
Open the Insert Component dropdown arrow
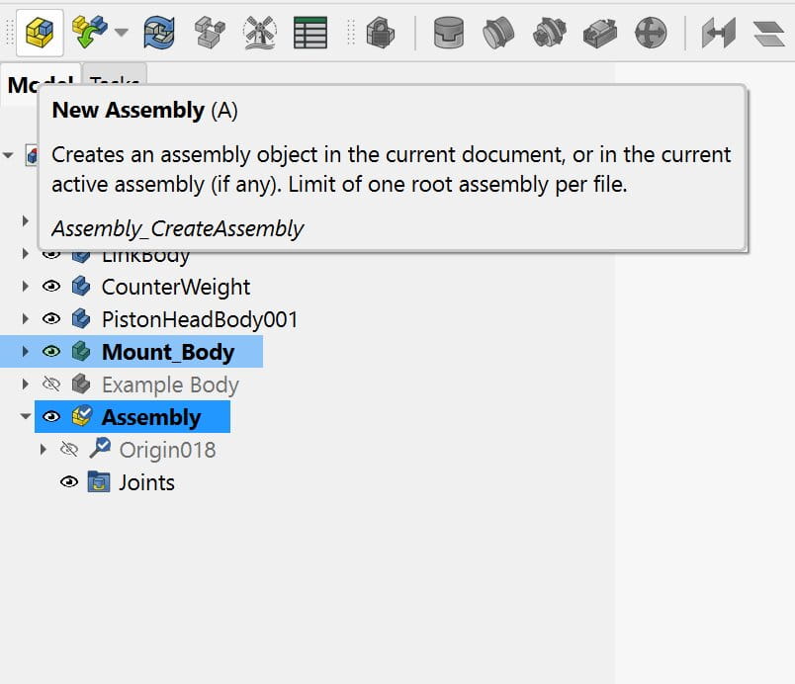pyautogui.click(x=122, y=33)
